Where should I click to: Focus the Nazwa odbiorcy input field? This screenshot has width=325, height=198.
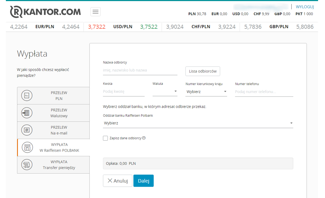140,70
